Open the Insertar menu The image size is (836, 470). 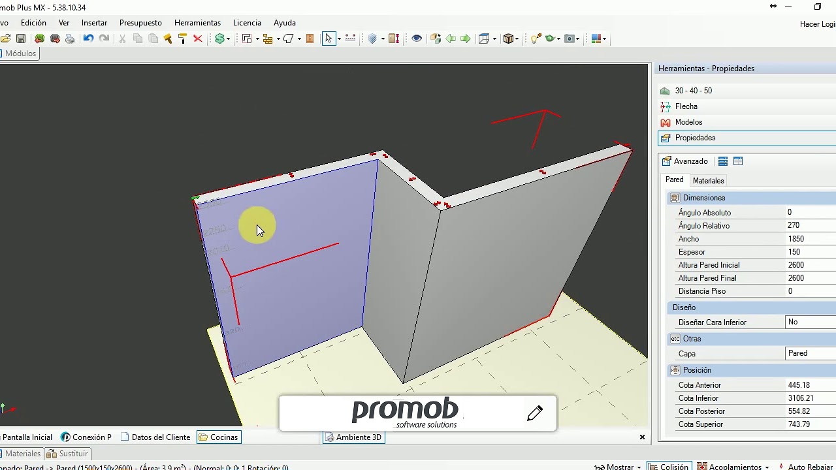pyautogui.click(x=94, y=23)
